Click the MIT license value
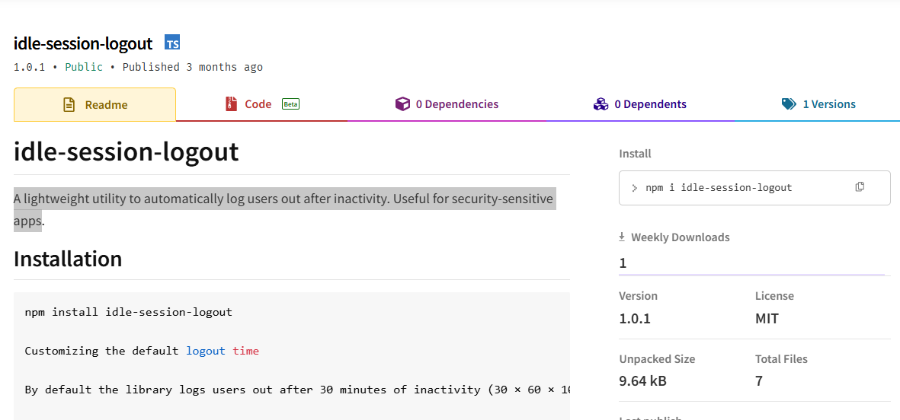The width and height of the screenshot is (900, 420). (767, 319)
